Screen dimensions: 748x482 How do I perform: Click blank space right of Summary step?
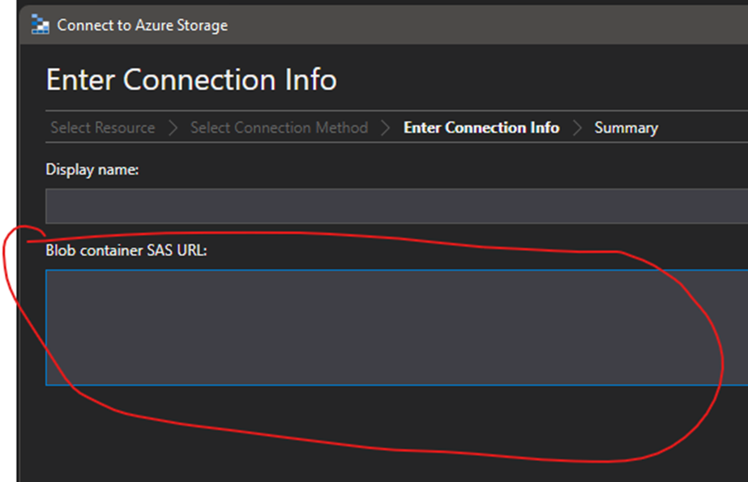703,128
